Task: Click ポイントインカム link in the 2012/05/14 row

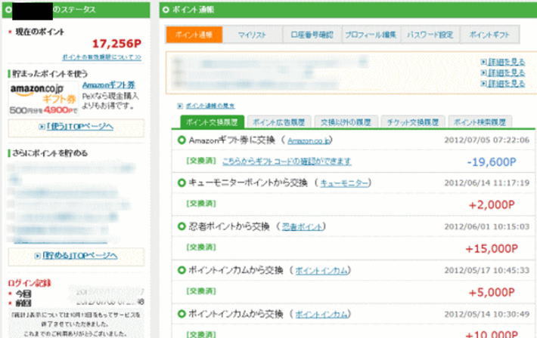Action: 321,314
